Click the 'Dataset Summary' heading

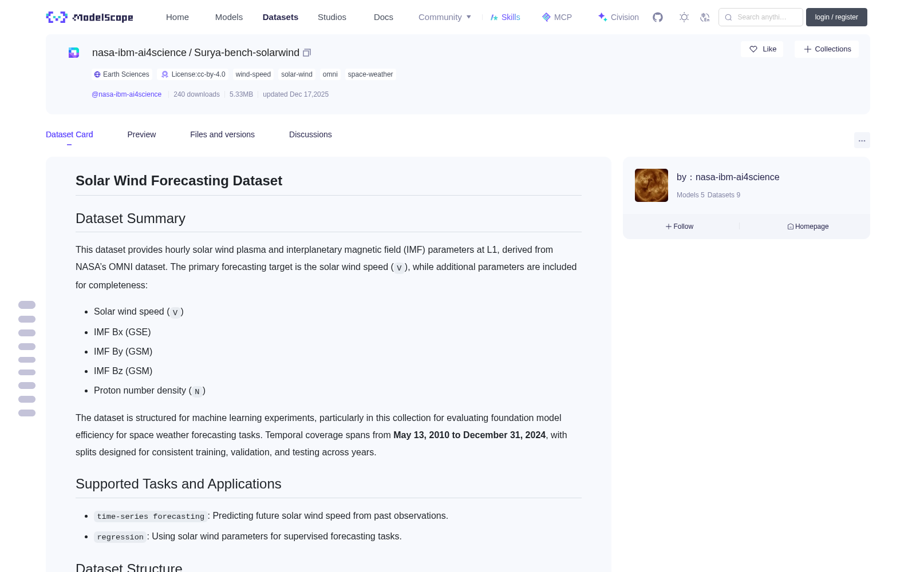131,219
